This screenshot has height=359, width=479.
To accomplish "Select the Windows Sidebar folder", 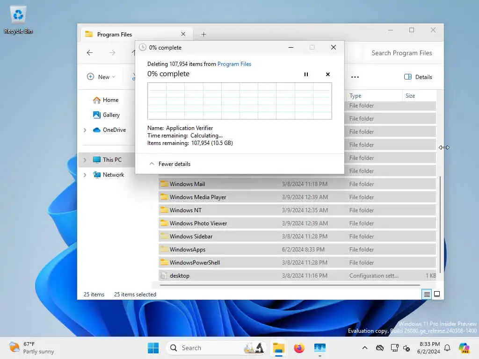I will tap(297, 237).
